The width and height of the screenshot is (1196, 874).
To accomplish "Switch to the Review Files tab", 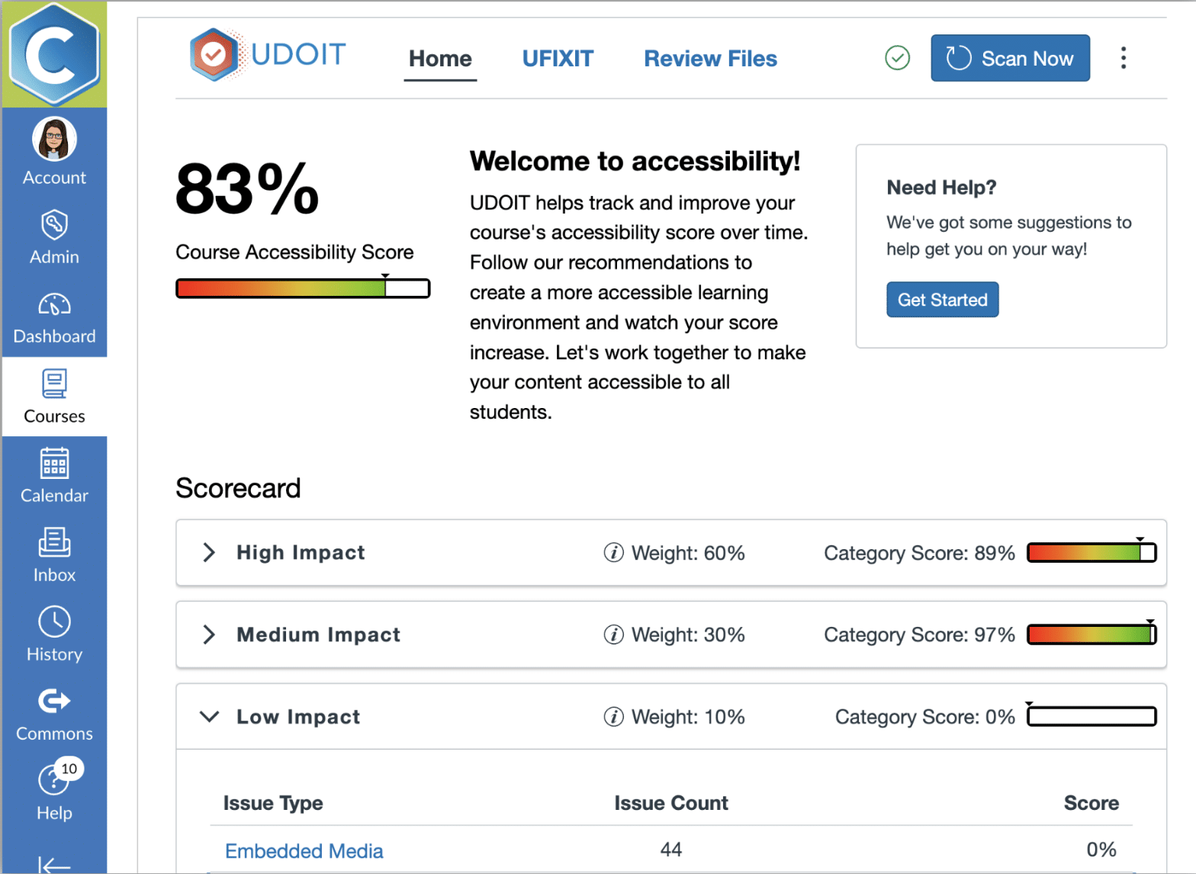I will (x=710, y=59).
